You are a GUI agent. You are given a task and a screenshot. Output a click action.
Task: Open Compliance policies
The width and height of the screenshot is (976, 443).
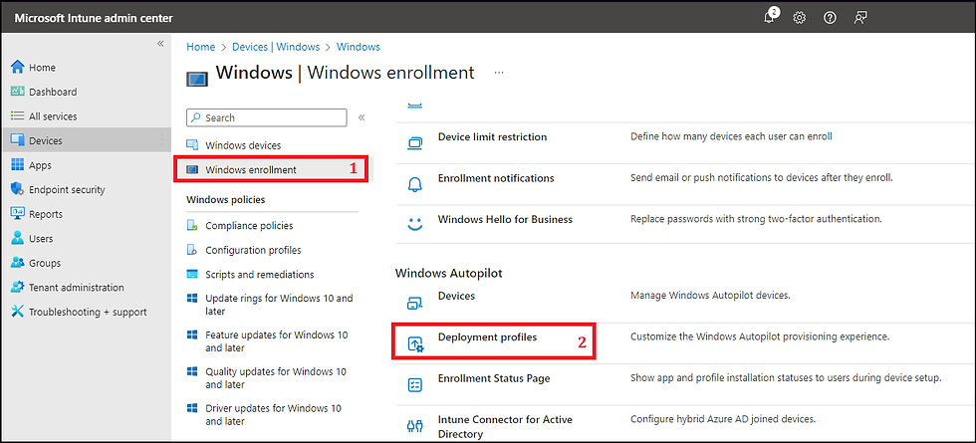249,225
